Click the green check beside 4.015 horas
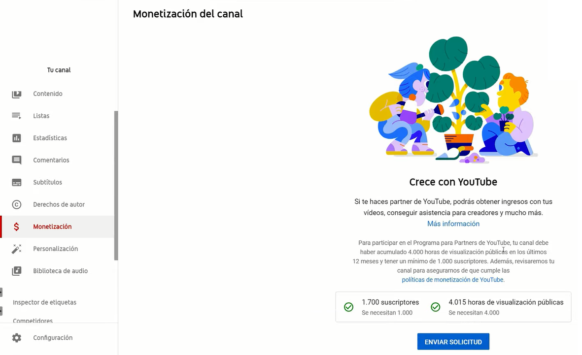Image resolution: width=582 pixels, height=355 pixels. [x=435, y=307]
